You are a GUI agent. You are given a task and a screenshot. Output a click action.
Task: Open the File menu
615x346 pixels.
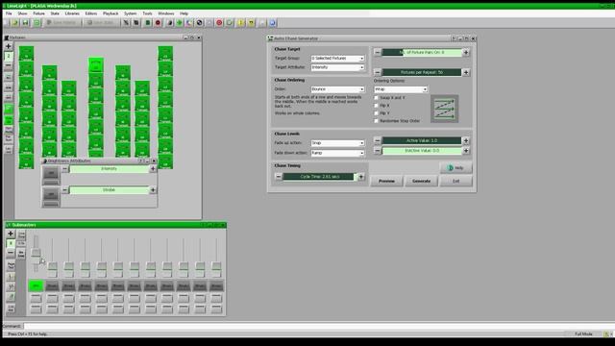(9, 13)
